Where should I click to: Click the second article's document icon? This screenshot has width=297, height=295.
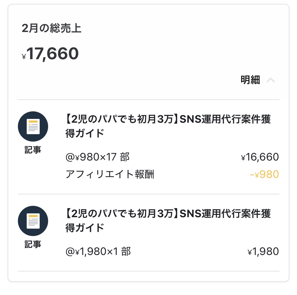(x=33, y=221)
